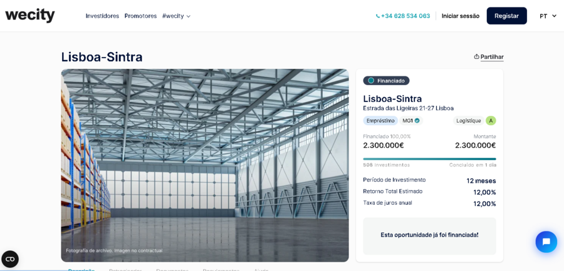Open Promotores menu item
Screen dimensions: 564x271
(x=140, y=16)
